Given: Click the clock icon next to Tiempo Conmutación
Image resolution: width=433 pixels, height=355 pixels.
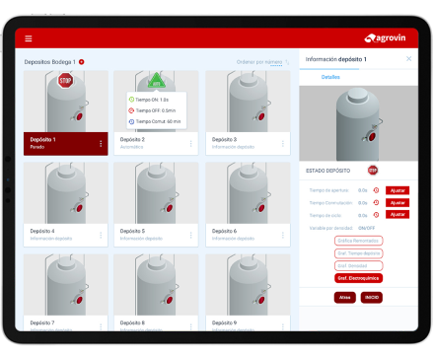Looking at the screenshot, I should pos(376,202).
